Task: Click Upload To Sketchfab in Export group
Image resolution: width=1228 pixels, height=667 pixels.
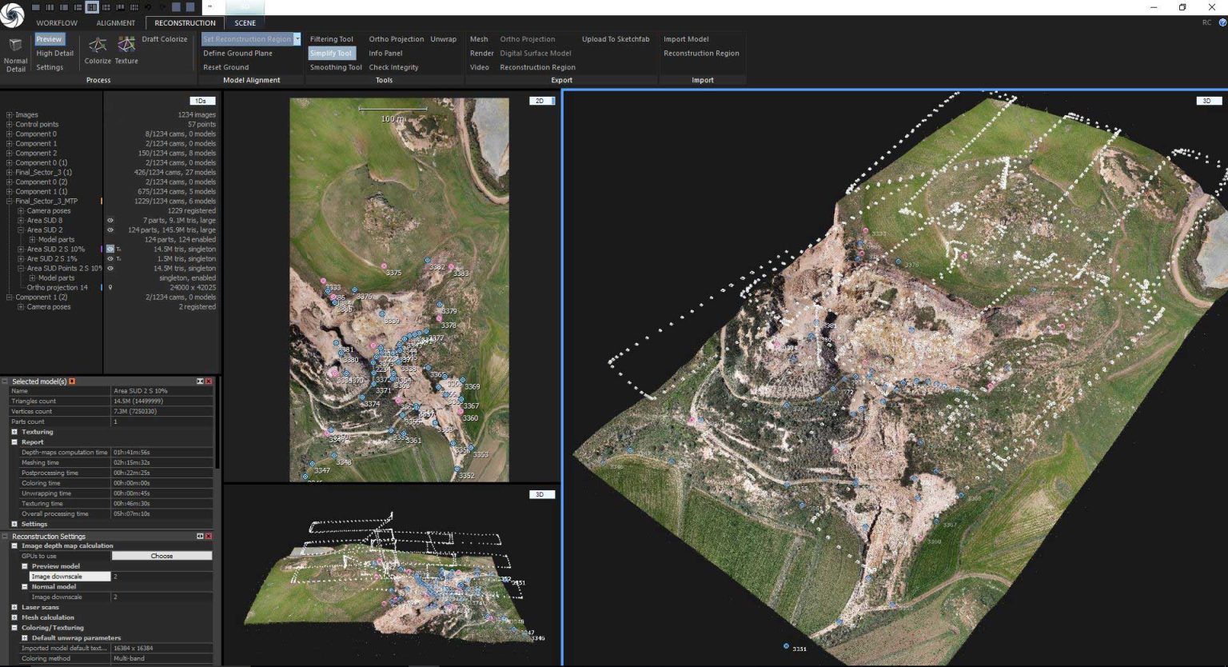Action: 615,39
